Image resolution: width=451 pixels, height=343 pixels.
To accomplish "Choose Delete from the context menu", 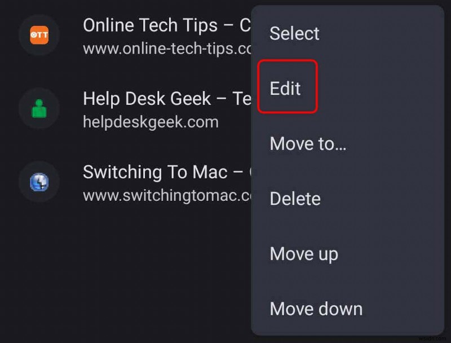I will coord(294,199).
